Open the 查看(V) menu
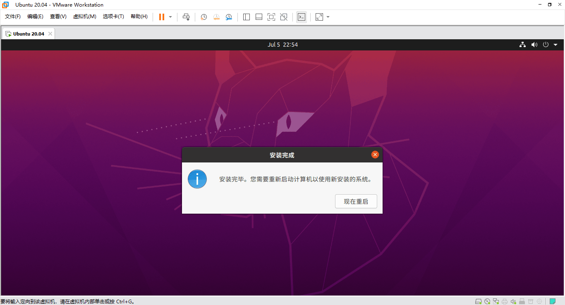Image resolution: width=565 pixels, height=305 pixels. click(58, 17)
